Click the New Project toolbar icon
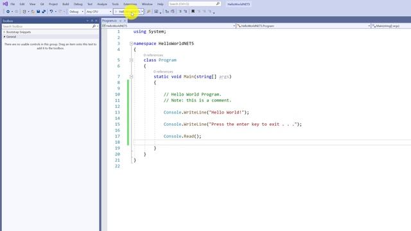The width and height of the screenshot is (411, 231). 24,12
